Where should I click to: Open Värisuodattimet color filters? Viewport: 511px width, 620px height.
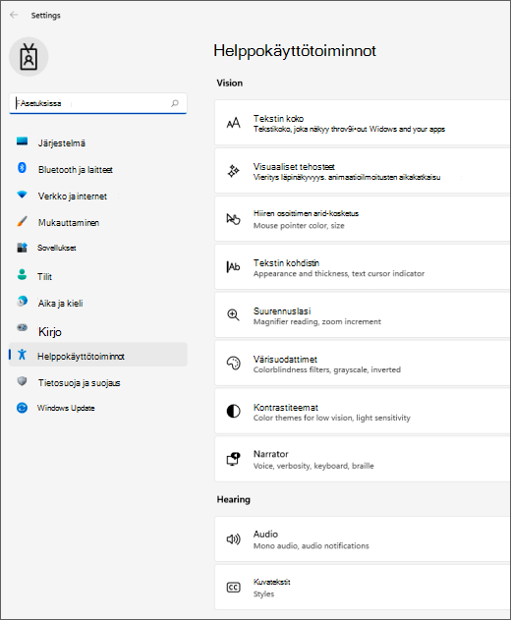point(362,363)
